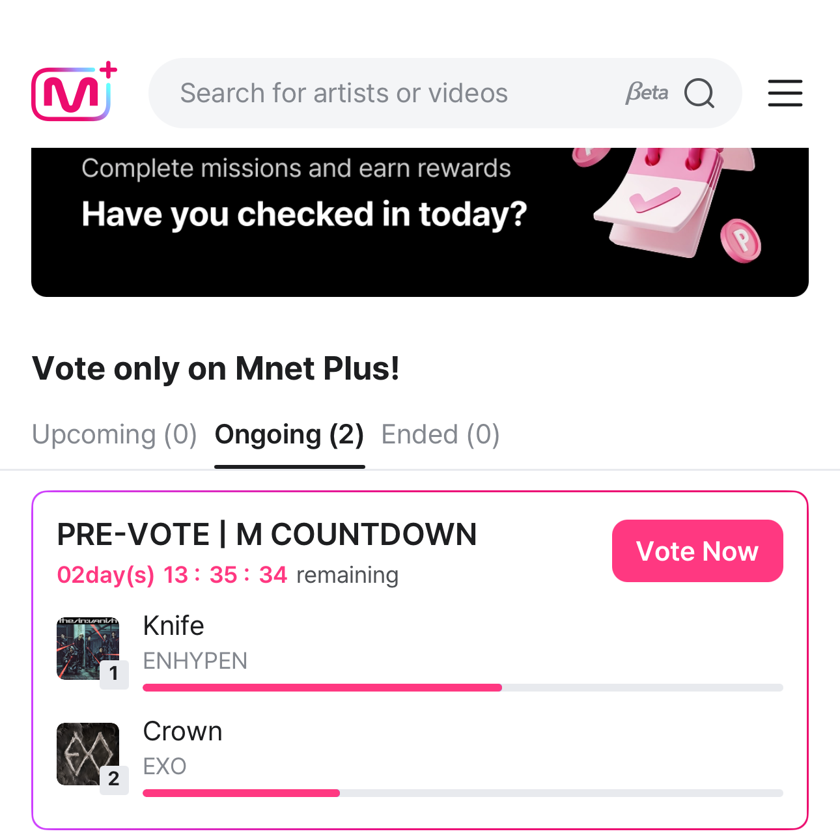This screenshot has height=840, width=840.
Task: Click the Beta label in search bar
Action: [x=647, y=93]
